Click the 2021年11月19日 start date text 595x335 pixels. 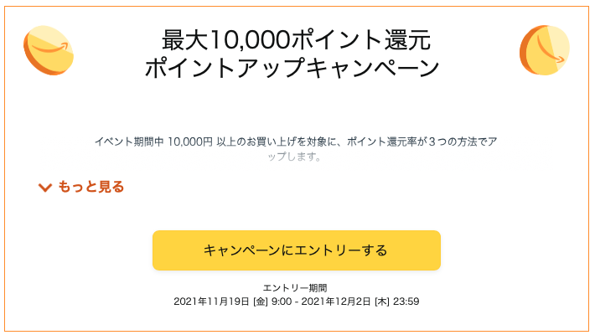coord(211,301)
